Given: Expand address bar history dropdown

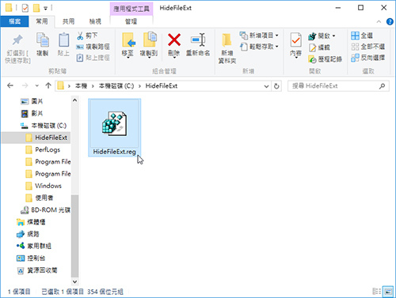Looking at the screenshot, I should 266,86.
